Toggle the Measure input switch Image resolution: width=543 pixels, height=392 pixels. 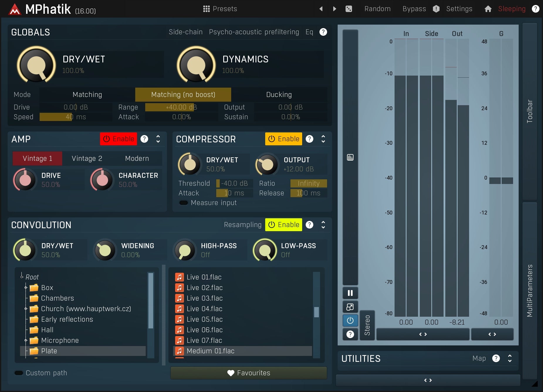[x=183, y=202]
